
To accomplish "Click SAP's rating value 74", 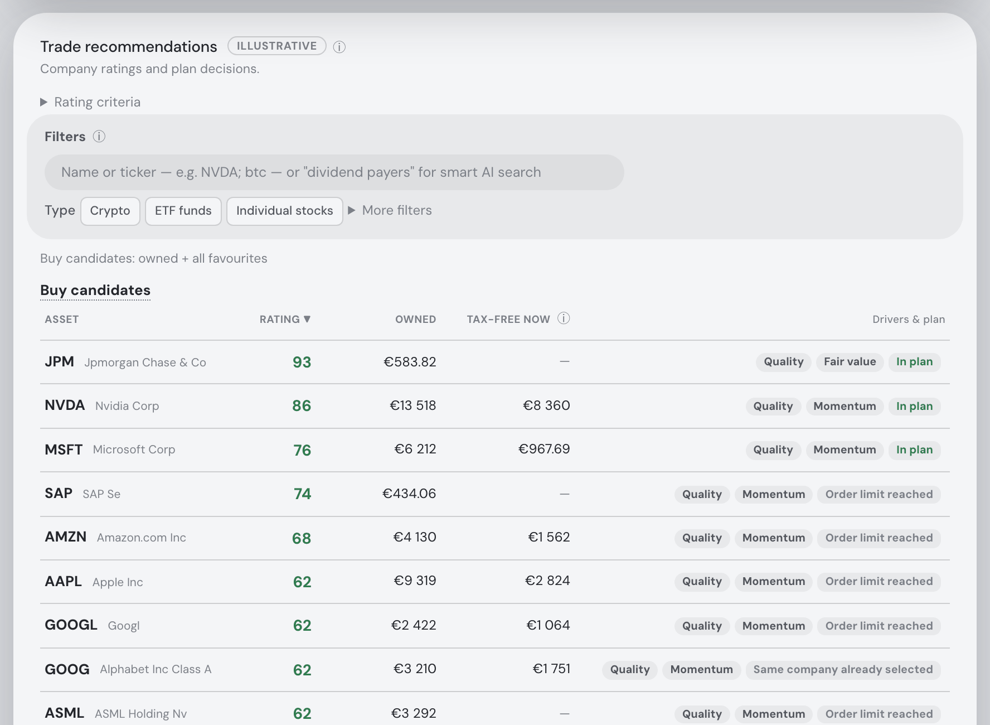I will [x=302, y=494].
